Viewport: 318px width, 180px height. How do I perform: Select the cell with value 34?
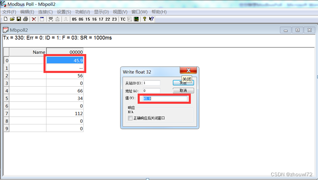point(65,98)
